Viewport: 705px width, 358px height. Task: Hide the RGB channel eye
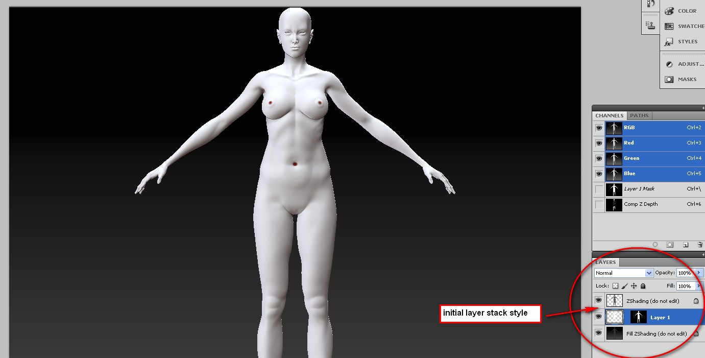(x=599, y=128)
